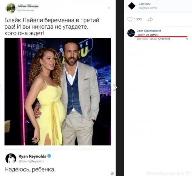Click the blue verified badge

tap(50, 156)
